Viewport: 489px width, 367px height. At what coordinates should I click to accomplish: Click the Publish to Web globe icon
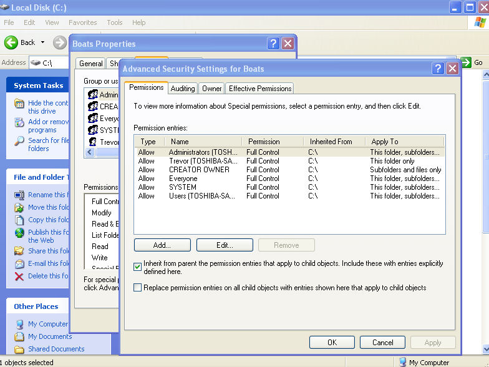pos(19,232)
